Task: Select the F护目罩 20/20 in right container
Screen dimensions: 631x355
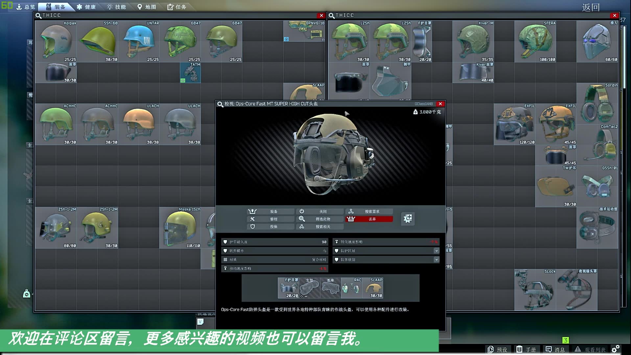Action: 422,41
